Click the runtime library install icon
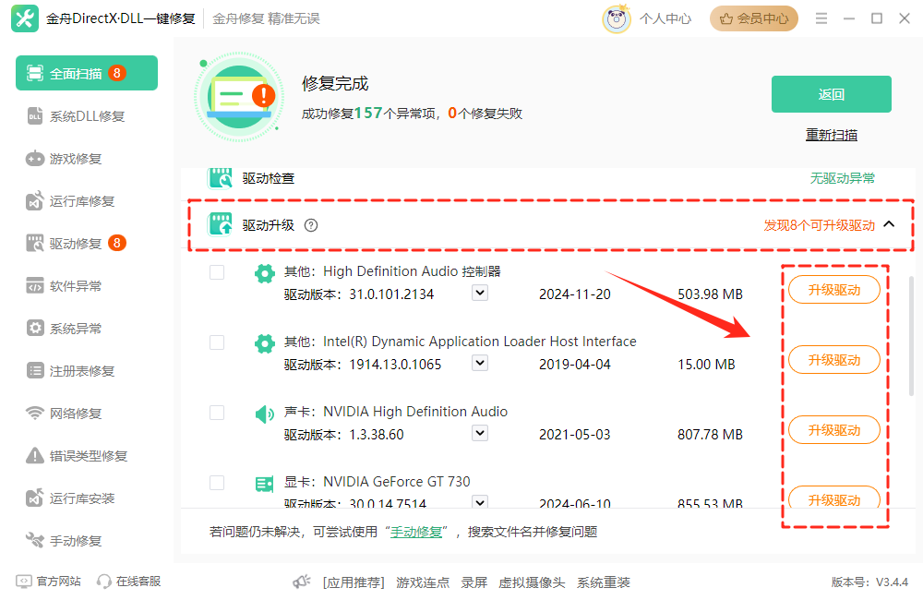The width and height of the screenshot is (923, 600). (x=35, y=498)
